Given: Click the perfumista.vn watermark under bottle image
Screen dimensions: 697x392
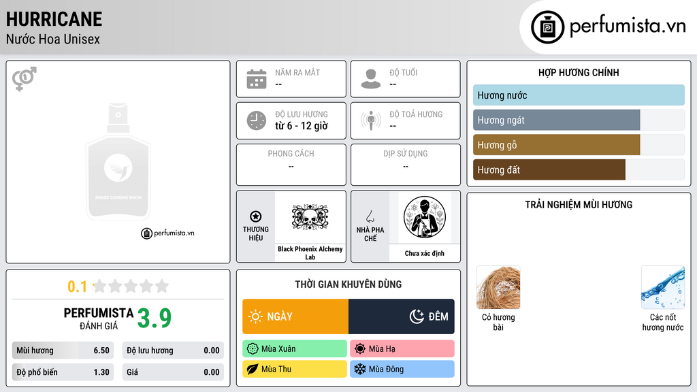Looking at the screenshot, I should (167, 233).
